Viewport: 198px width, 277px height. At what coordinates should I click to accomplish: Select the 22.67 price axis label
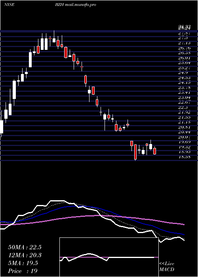pyautogui.click(x=184, y=102)
